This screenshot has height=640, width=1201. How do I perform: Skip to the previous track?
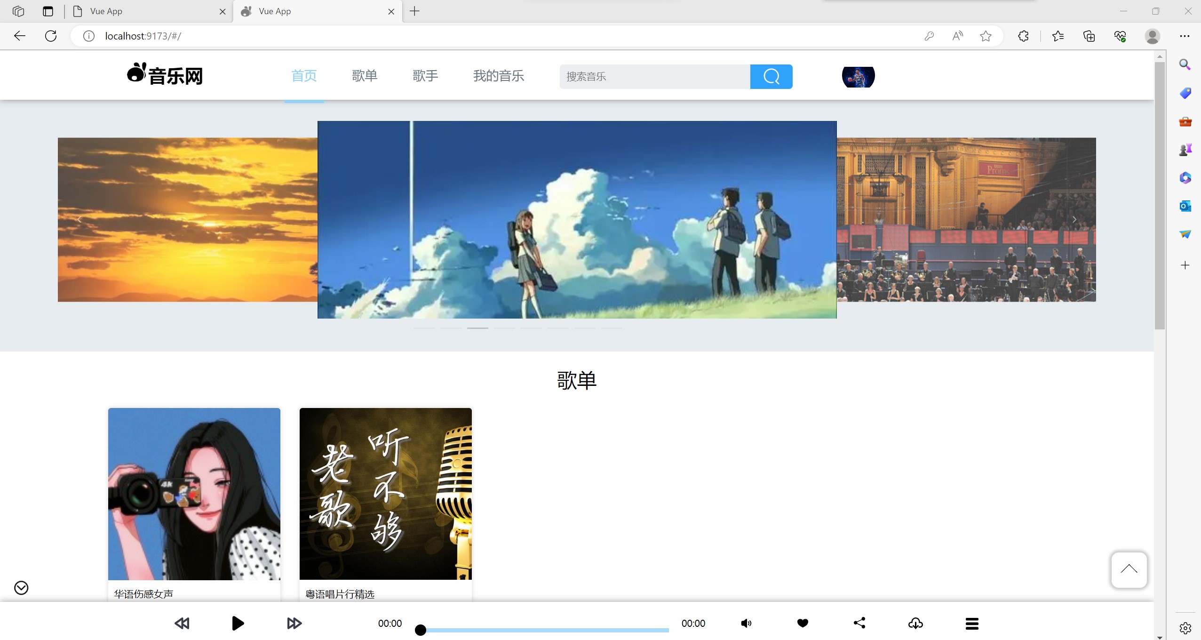pyautogui.click(x=182, y=624)
